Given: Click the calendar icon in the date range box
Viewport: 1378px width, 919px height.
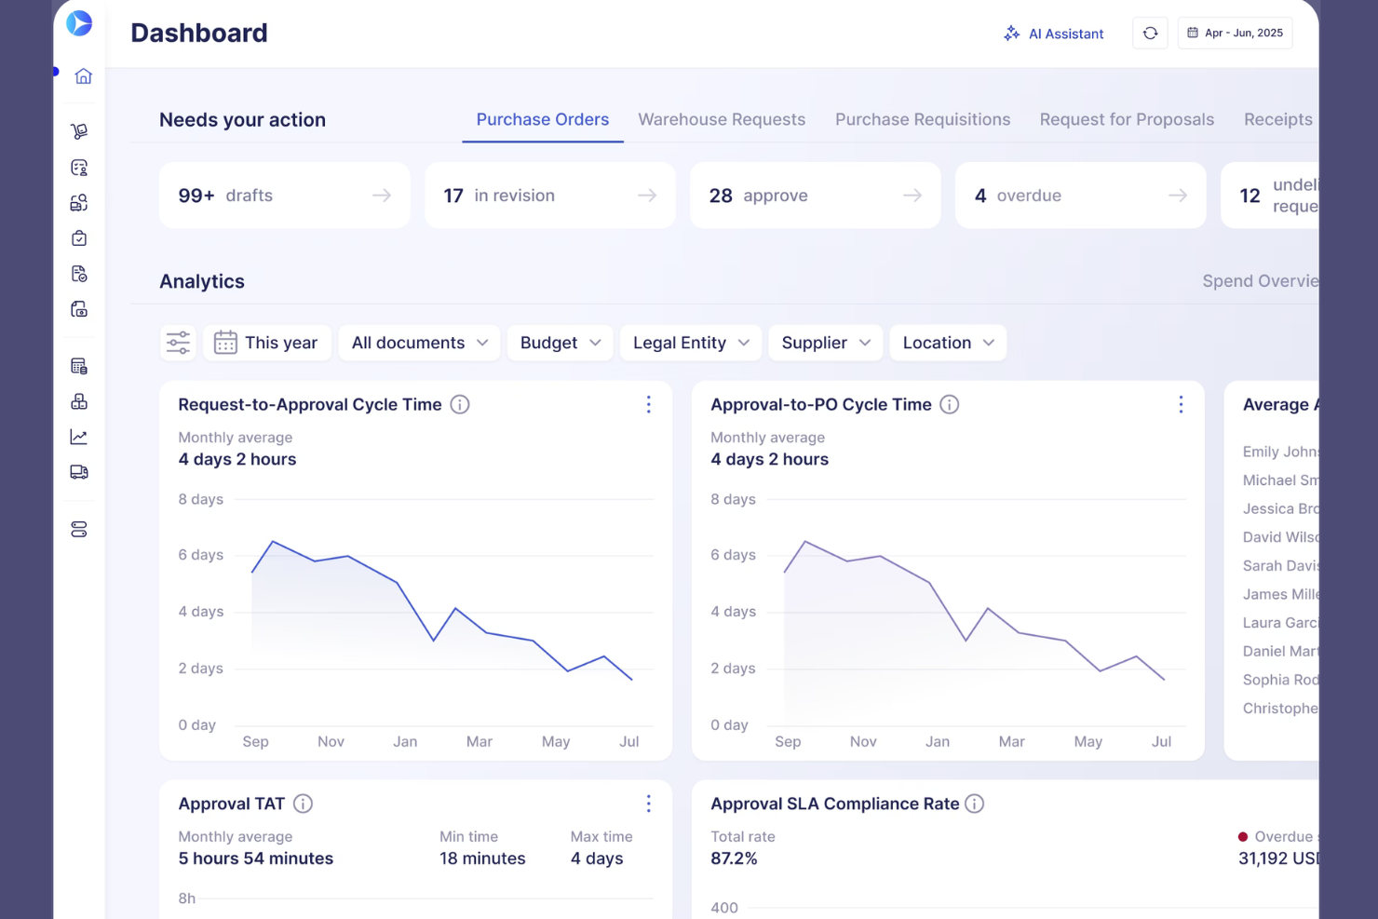Looking at the screenshot, I should (1192, 33).
